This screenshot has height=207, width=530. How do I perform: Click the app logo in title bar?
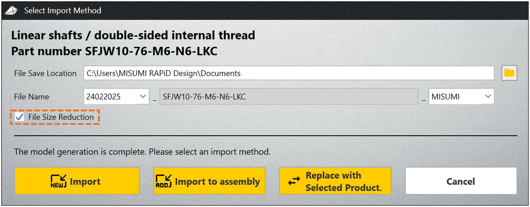[x=11, y=11]
